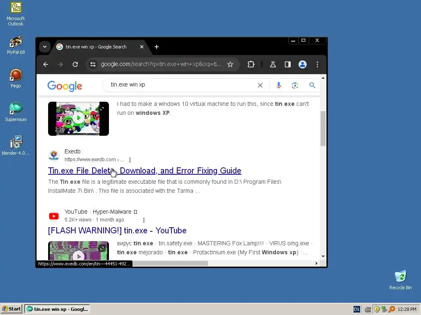
Task: Go back with the browser back arrow
Action: [46, 64]
